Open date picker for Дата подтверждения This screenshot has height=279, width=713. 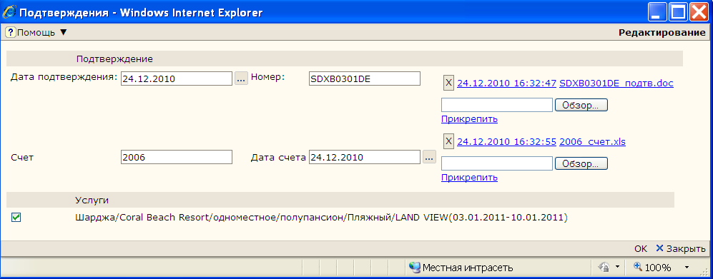pos(241,78)
